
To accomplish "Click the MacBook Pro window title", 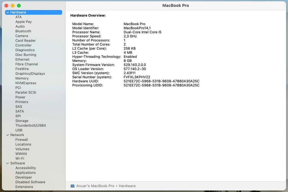I will click(176, 5).
